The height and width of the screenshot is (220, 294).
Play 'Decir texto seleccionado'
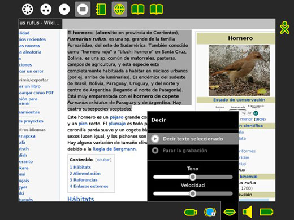point(193,139)
